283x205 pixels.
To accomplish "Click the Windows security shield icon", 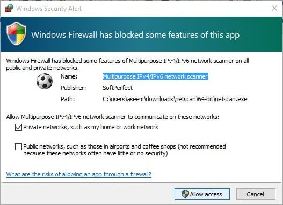I will point(16,33).
